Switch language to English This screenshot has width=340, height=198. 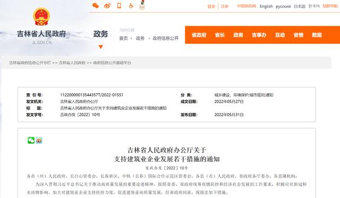click(x=266, y=6)
